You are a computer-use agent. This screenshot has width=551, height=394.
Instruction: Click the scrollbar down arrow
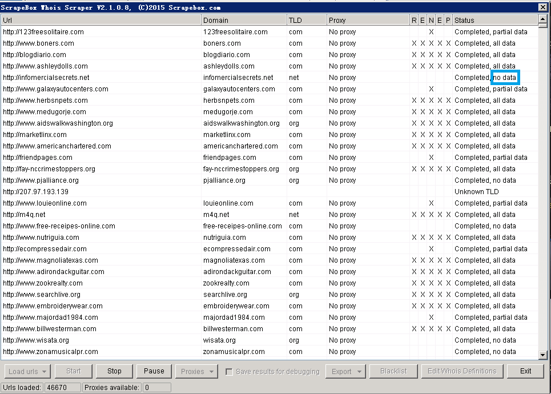(542, 355)
